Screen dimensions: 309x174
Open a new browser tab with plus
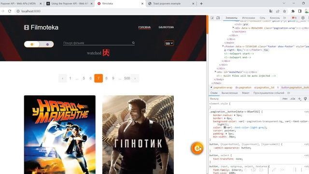[201, 3]
